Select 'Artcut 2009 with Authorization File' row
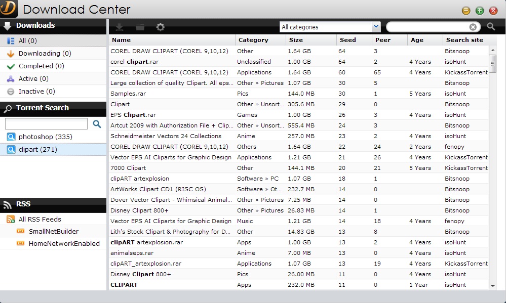The height and width of the screenshot is (303, 506). (x=299, y=125)
